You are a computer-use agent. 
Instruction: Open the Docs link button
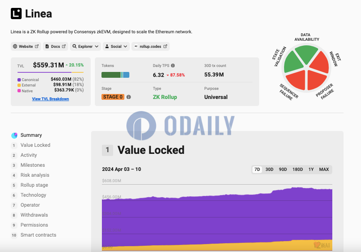pos(55,46)
